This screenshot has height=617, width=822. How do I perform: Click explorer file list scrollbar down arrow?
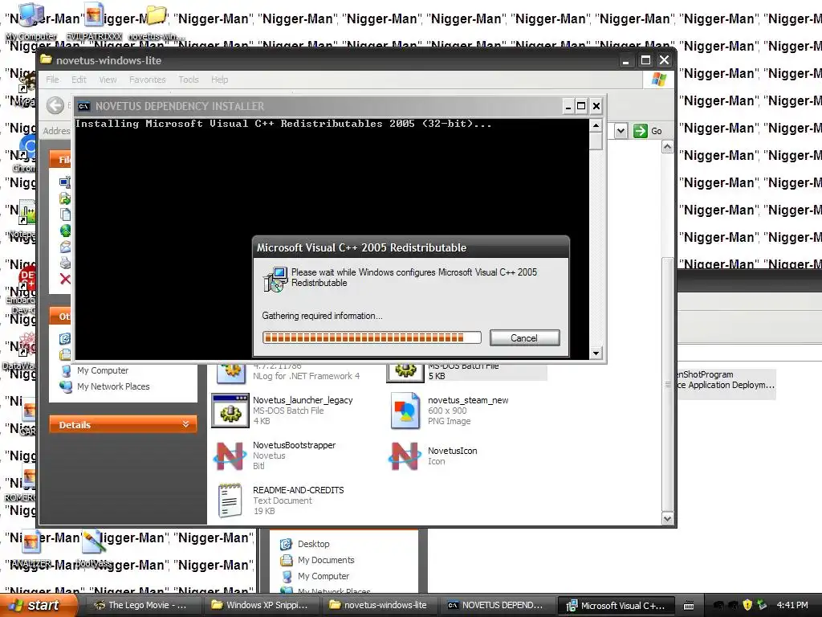coord(667,518)
